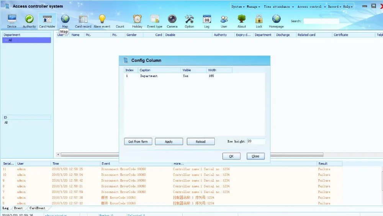Click the Time column header in log

(75, 164)
